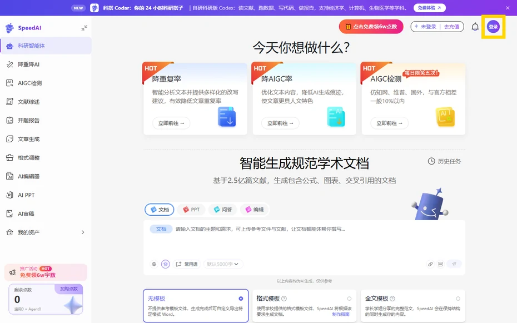Select the 编辑 tab

(255, 210)
